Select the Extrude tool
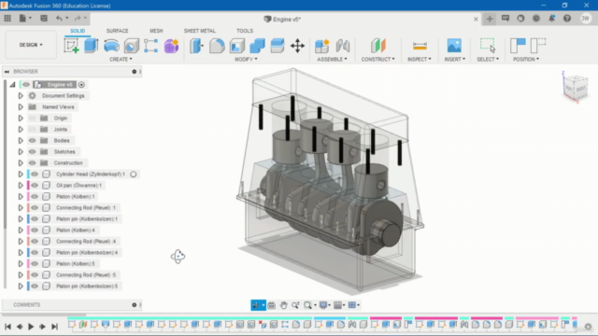The image size is (598, 336). tap(92, 46)
